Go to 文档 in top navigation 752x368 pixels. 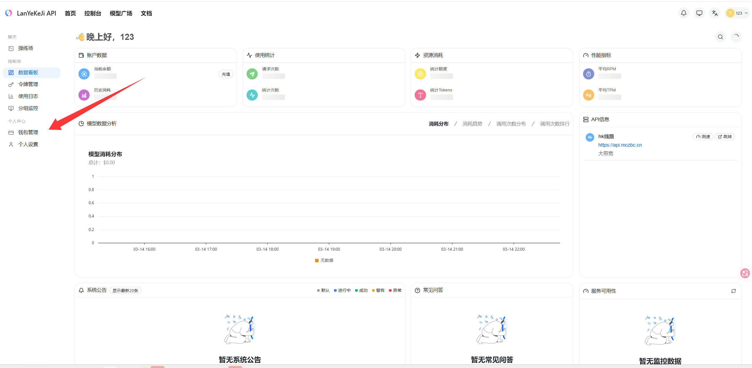[146, 13]
